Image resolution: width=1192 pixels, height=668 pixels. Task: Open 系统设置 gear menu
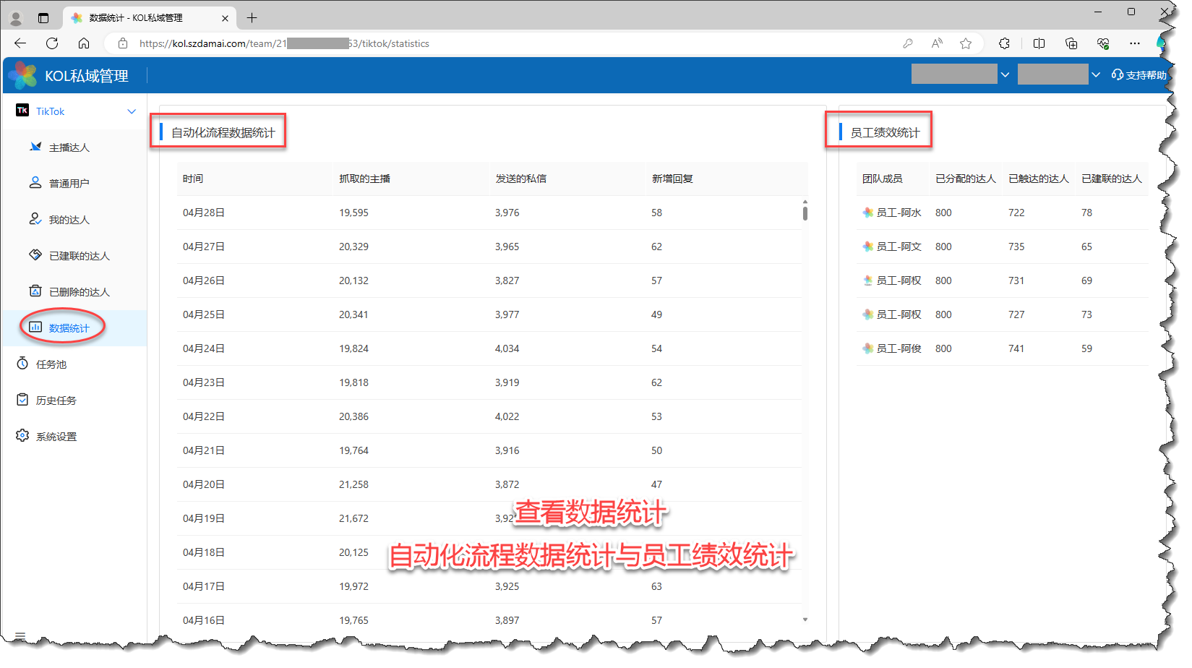[x=56, y=437]
